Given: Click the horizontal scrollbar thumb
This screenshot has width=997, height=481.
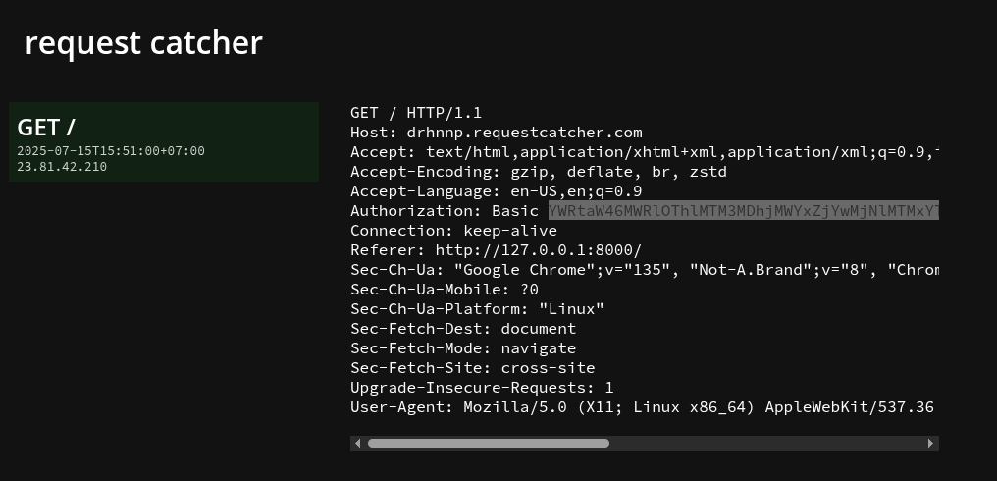Looking at the screenshot, I should (x=489, y=443).
